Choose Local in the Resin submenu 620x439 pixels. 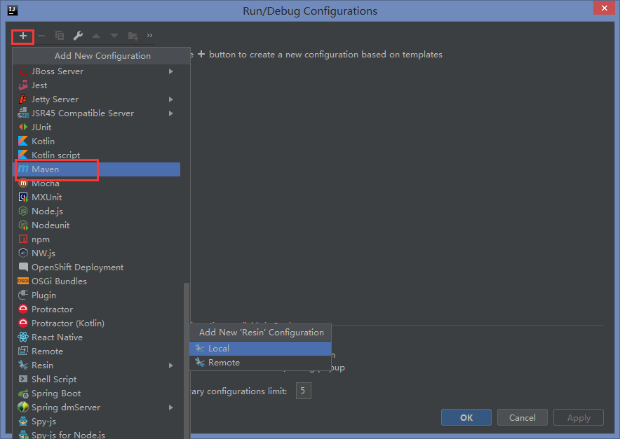pyautogui.click(x=219, y=348)
